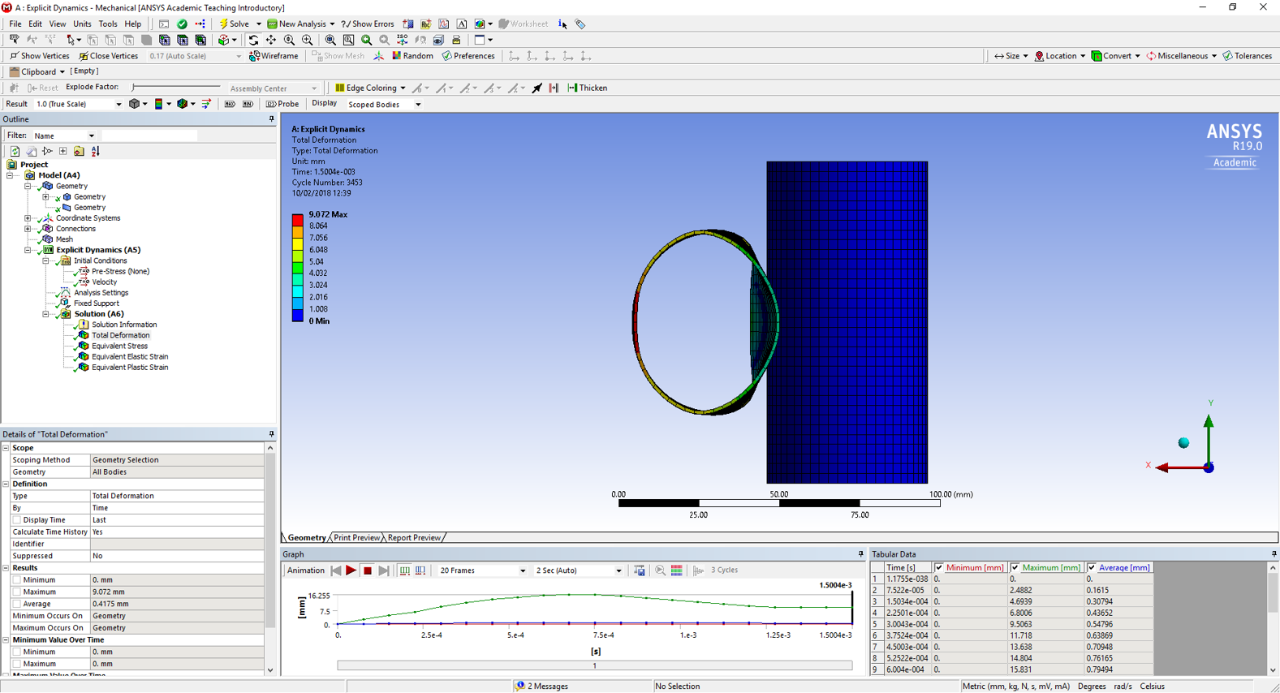Collapse the Solution (A6) node
The width and height of the screenshot is (1280, 693).
(x=45, y=314)
